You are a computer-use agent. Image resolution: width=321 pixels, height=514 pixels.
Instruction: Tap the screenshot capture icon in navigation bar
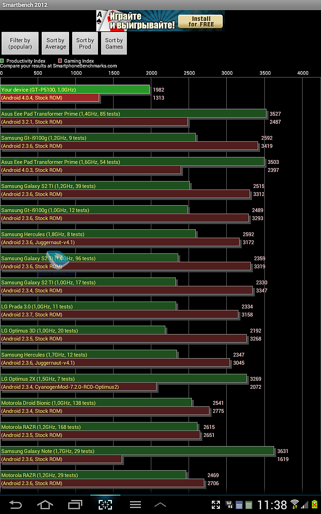[x=105, y=504]
